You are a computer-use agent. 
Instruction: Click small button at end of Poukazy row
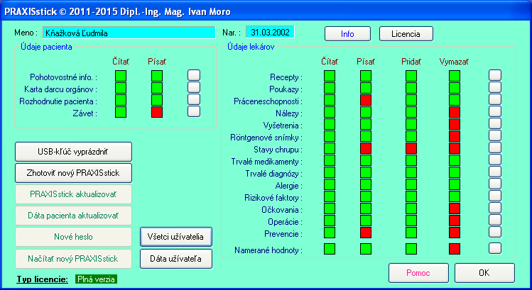[495, 87]
